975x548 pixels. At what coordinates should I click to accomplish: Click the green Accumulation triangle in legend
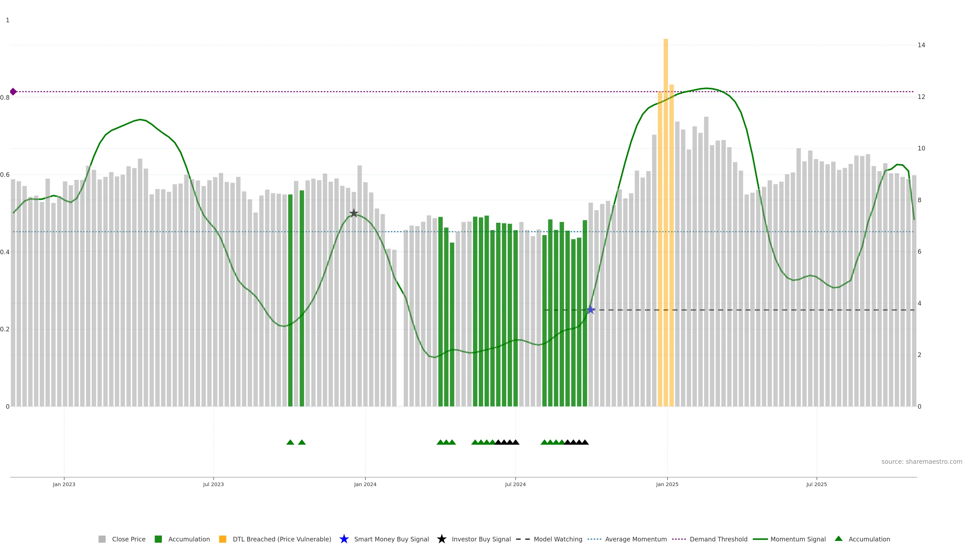838,539
